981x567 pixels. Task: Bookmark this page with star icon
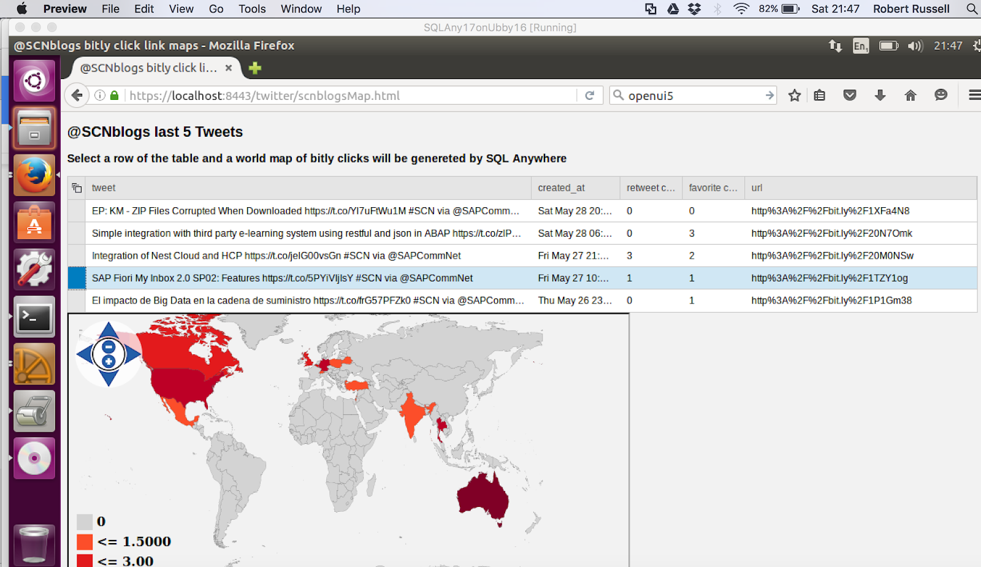[x=795, y=95]
